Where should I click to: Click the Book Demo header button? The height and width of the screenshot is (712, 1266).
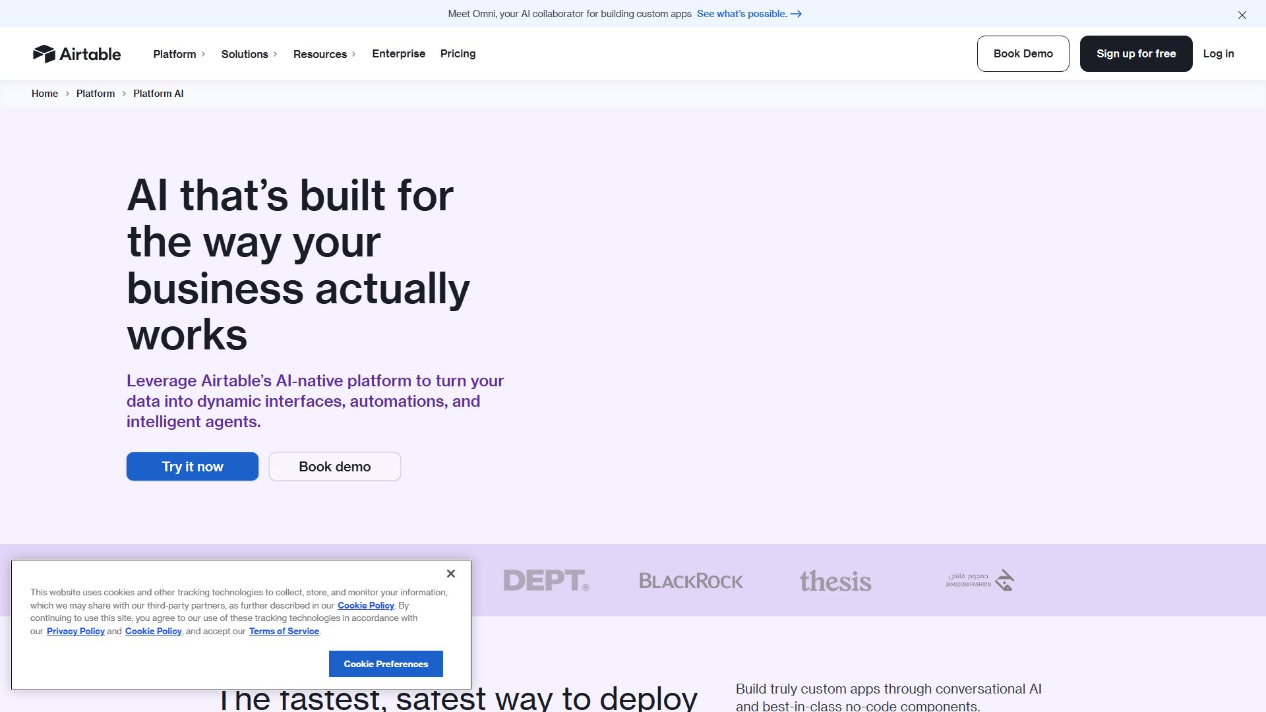pos(1023,53)
